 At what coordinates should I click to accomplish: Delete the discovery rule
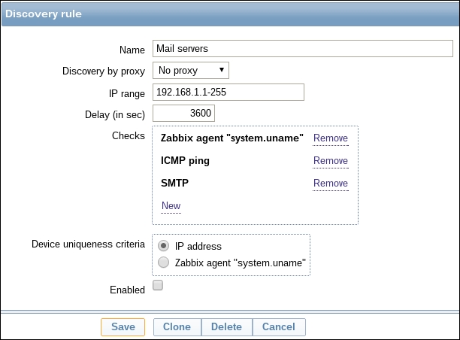[x=226, y=327]
